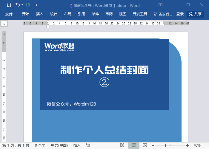
Task: Switch to the 视图 (View) tab
Action: pos(123,14)
